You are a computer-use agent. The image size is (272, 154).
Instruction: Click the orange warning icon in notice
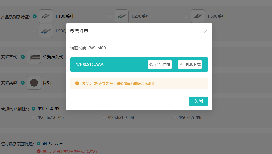[77, 84]
